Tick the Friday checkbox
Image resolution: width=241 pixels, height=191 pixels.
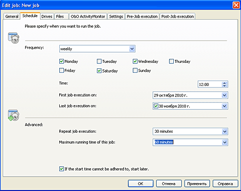click(x=61, y=70)
